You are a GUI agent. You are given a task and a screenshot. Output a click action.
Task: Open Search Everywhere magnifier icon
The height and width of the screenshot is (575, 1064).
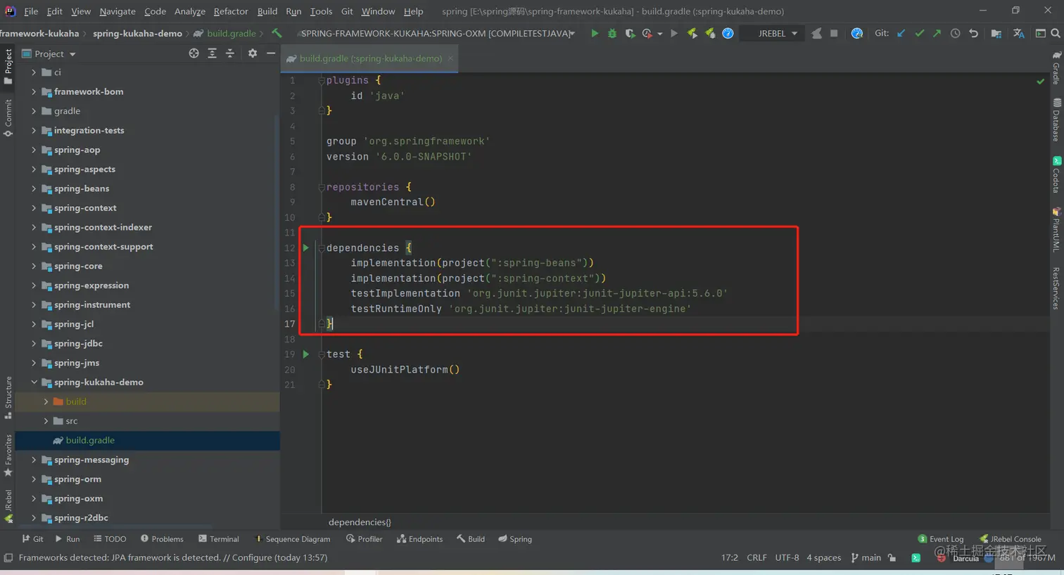pyautogui.click(x=1056, y=33)
